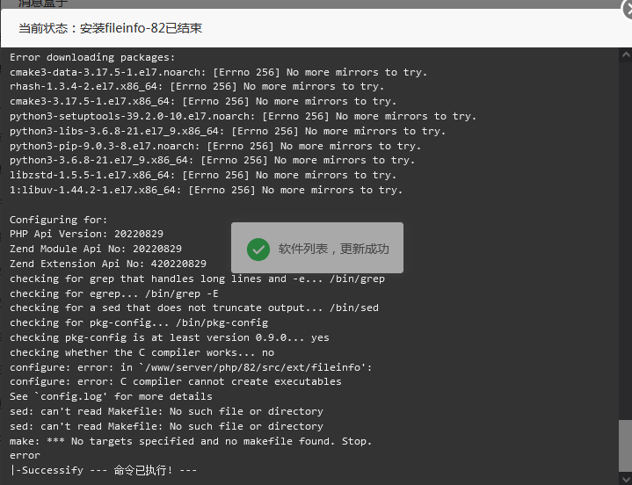Click the python3-pip-9.0.3 error line
The height and width of the screenshot is (485, 632).
(x=215, y=146)
